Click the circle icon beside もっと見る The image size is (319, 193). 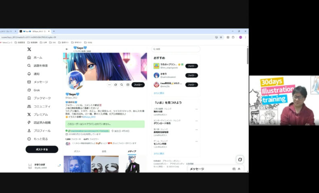pyautogui.click(x=29, y=139)
